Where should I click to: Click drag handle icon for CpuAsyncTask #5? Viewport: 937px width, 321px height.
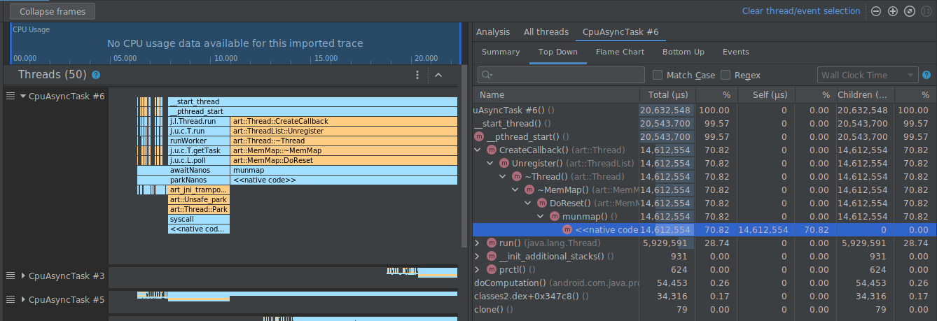point(10,299)
